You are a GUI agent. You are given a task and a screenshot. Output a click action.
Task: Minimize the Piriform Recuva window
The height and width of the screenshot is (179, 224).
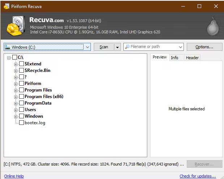pyautogui.click(x=183, y=6)
